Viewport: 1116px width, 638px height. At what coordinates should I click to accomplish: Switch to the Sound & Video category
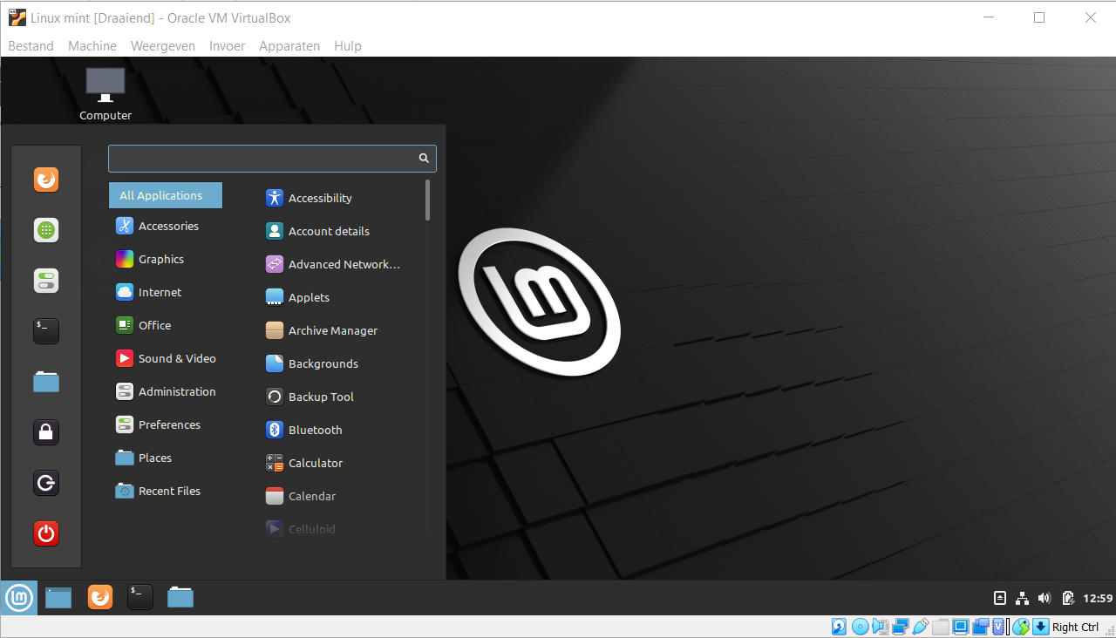[176, 358]
